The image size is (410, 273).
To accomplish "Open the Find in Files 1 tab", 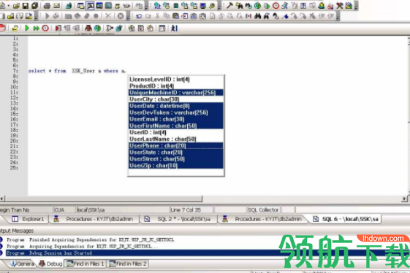I will click(x=86, y=264).
